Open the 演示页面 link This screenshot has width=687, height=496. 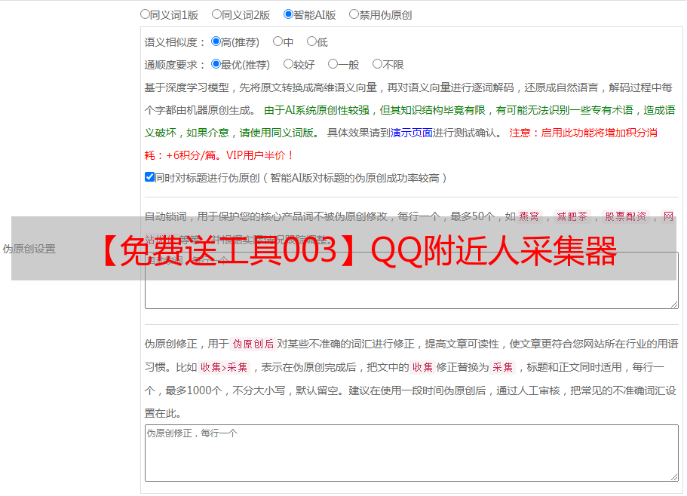click(x=412, y=133)
